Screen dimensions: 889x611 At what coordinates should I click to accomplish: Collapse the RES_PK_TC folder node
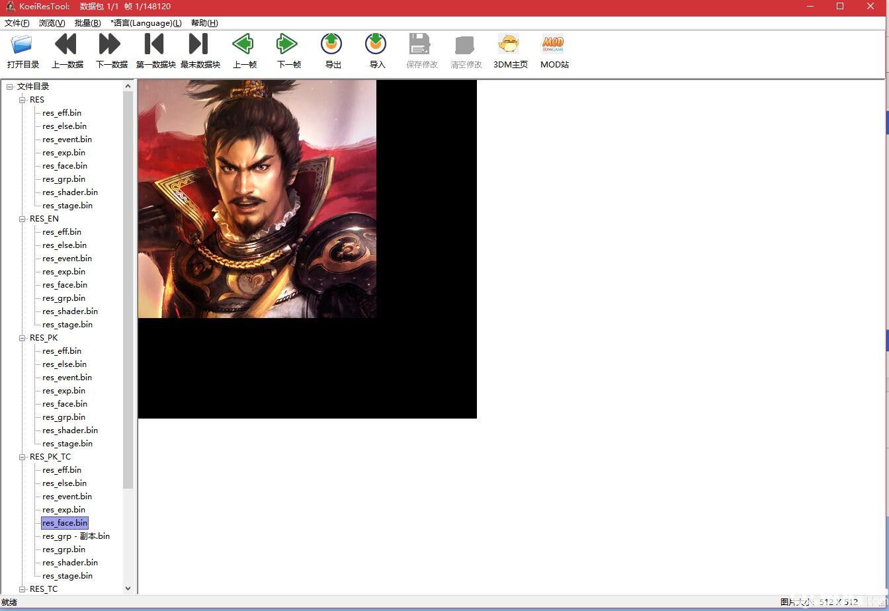click(22, 457)
